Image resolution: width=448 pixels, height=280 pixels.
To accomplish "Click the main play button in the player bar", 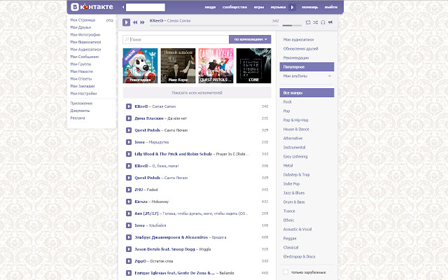I will (x=126, y=22).
